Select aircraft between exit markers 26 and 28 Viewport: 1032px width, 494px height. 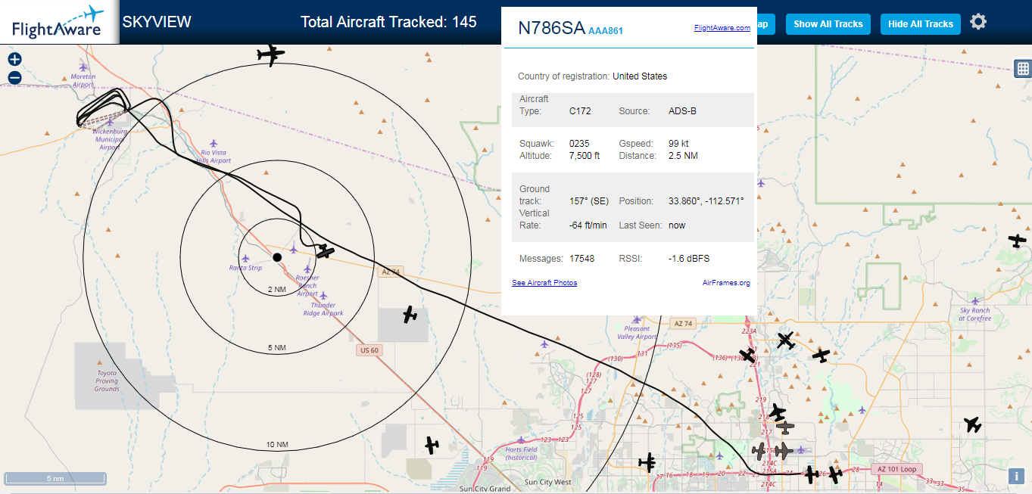(835, 475)
